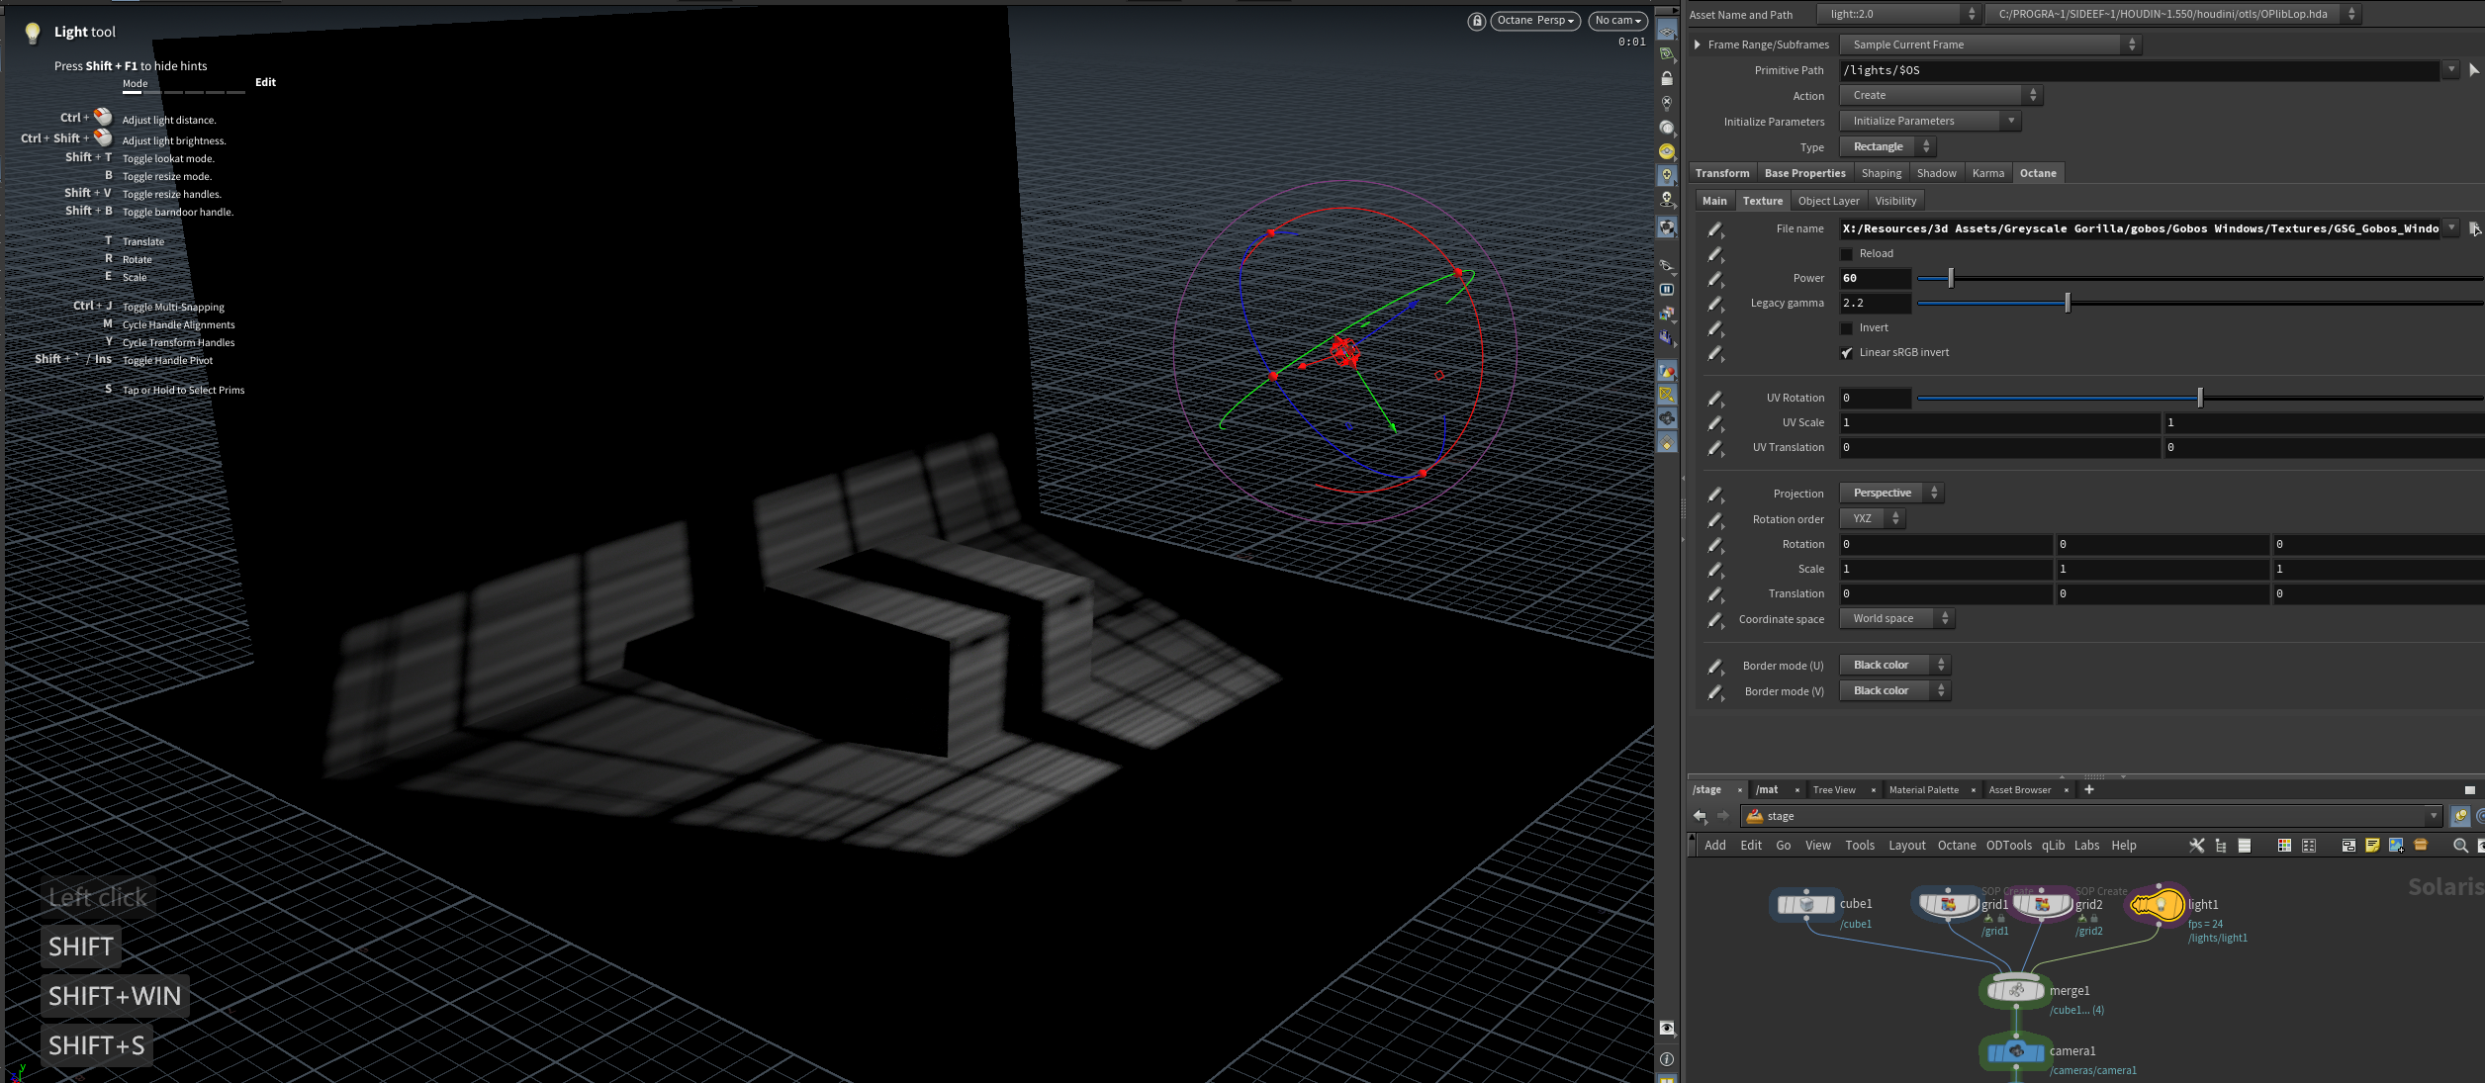Image resolution: width=2485 pixels, height=1083 pixels.
Task: Toggle the Invert checkbox
Action: pyautogui.click(x=1846, y=328)
